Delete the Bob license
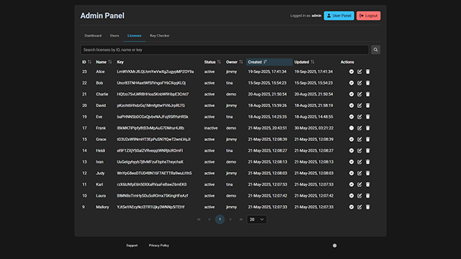Screen dimensions: 461x259 [368, 83]
